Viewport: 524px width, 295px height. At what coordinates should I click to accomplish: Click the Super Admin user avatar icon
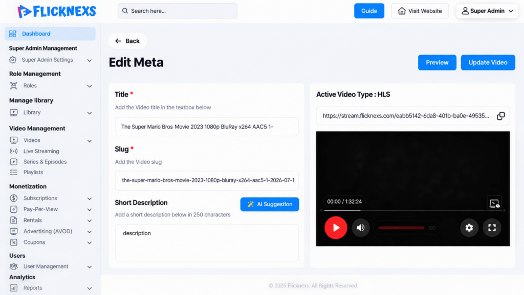pos(465,11)
